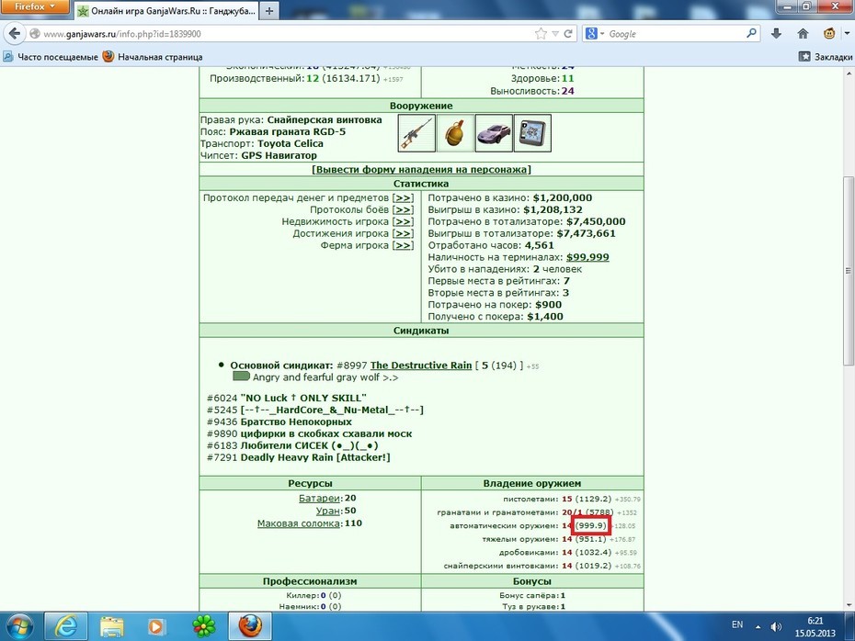The height and width of the screenshot is (641, 855).
Task: Open URL history dropdown arrow
Action: 555,34
